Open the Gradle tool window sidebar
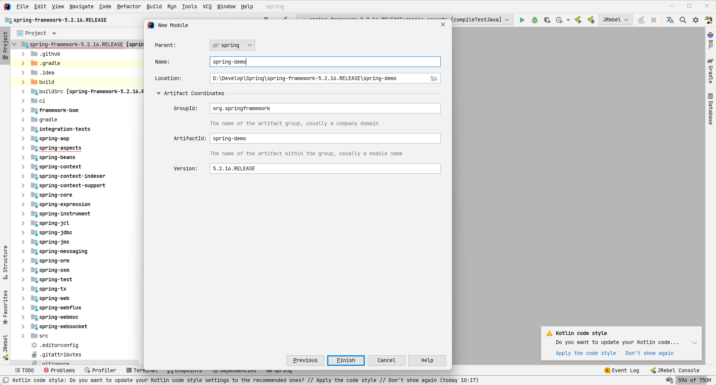Viewport: 716px width, 385px height. click(x=710, y=71)
